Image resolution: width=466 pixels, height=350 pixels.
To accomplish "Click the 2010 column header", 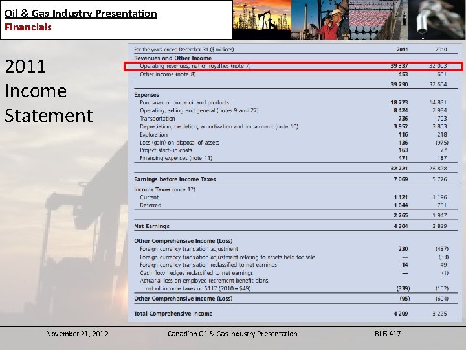I will tap(441, 49).
